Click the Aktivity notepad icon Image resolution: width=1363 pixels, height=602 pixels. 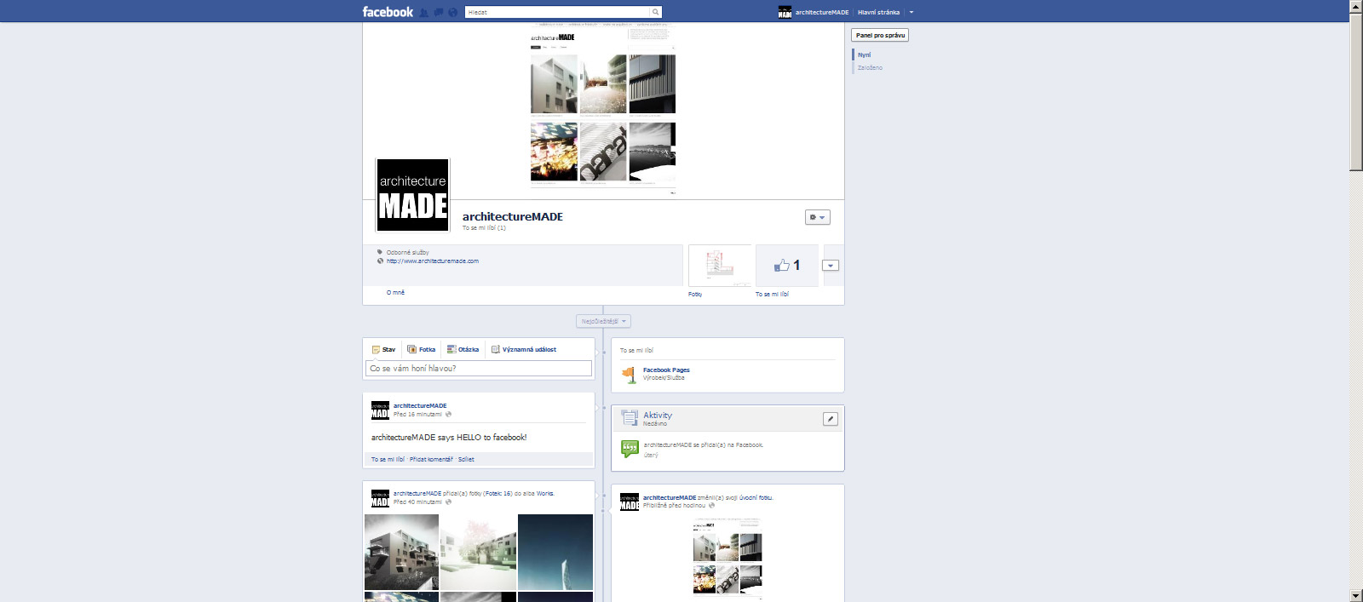(630, 418)
